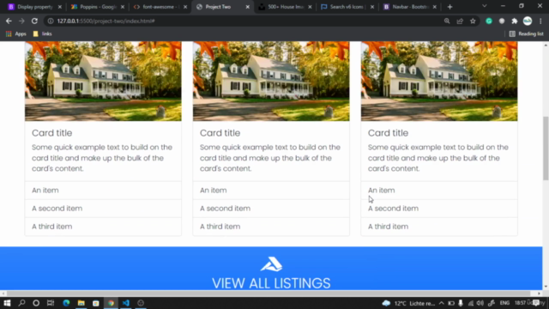Share this page via the share icon

coord(460,21)
